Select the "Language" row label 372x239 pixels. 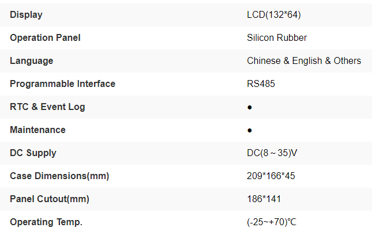(31, 60)
